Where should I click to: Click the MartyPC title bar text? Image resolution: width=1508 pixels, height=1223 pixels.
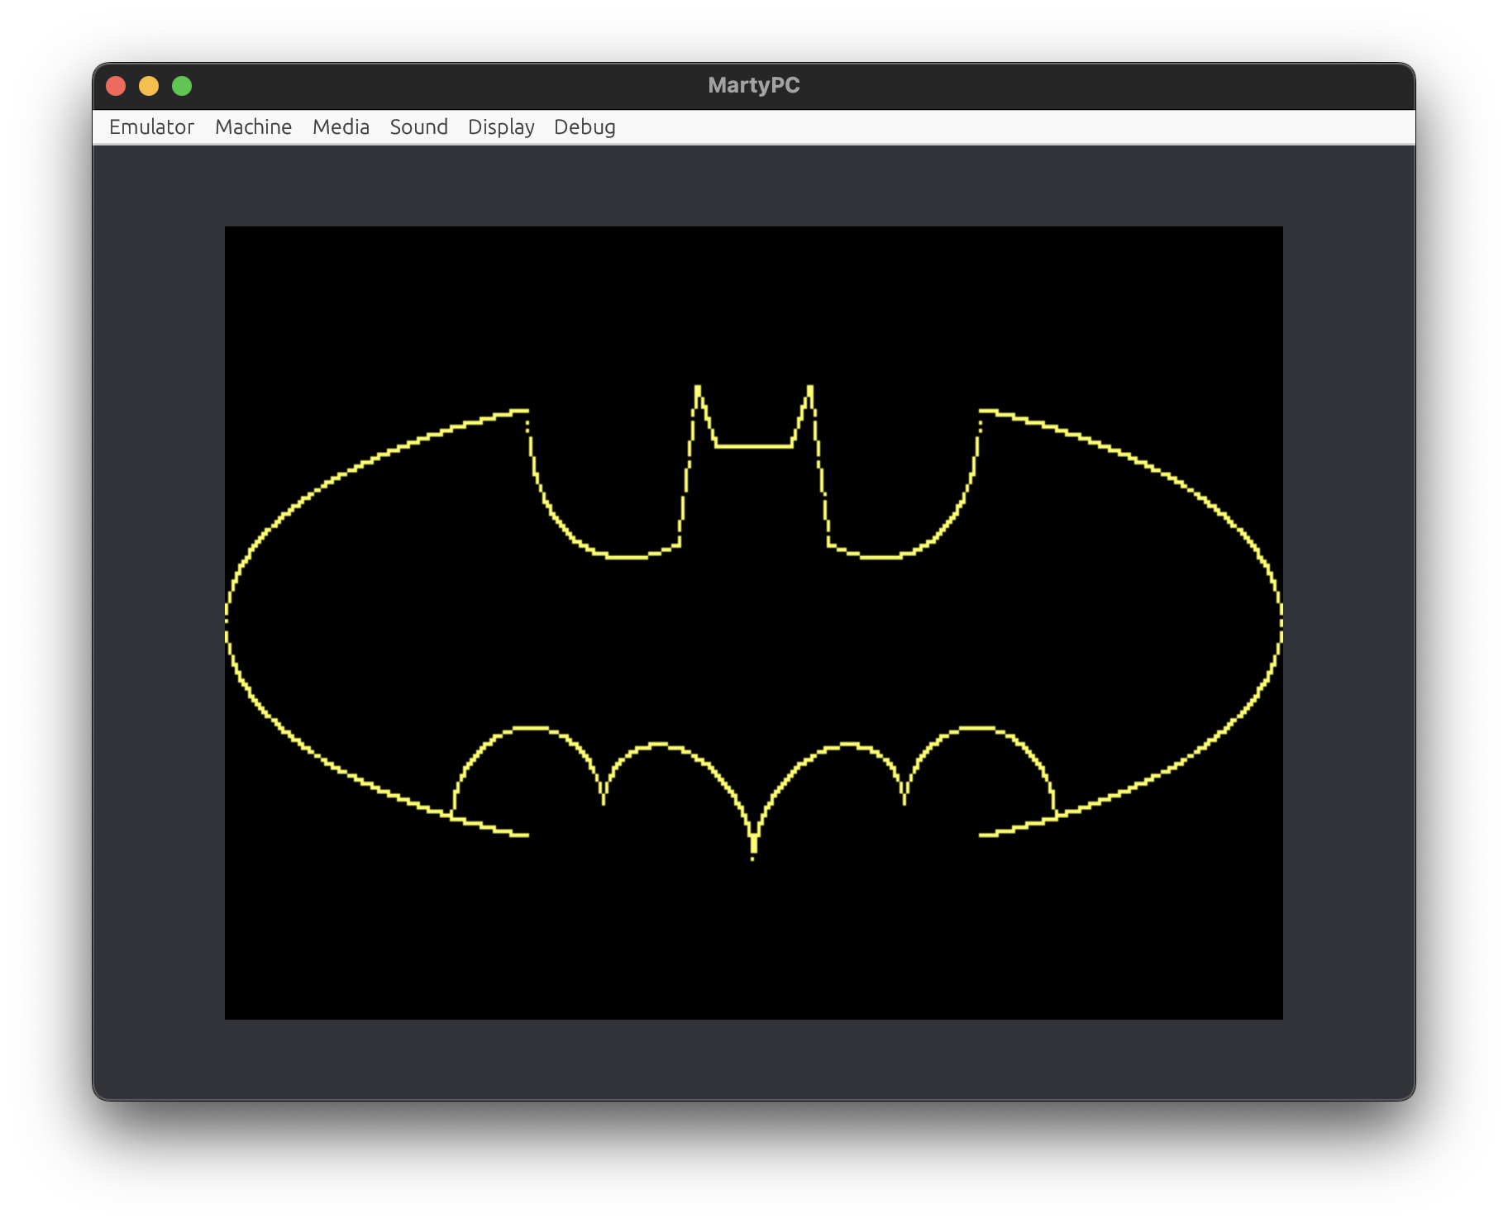753,86
